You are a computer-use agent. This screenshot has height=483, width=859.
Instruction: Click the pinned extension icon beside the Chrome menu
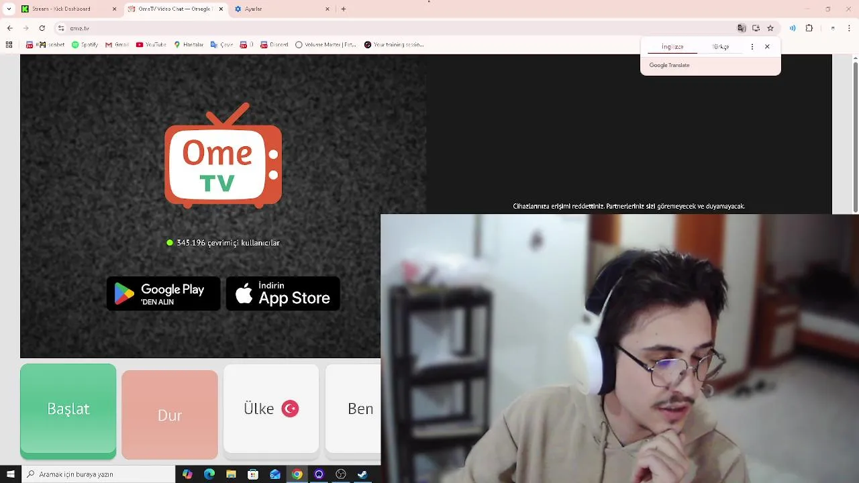pos(833,28)
